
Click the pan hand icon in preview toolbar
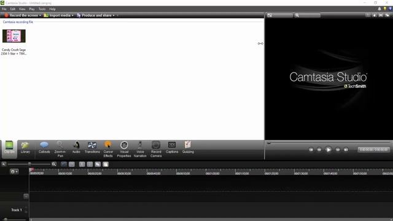click(x=375, y=15)
